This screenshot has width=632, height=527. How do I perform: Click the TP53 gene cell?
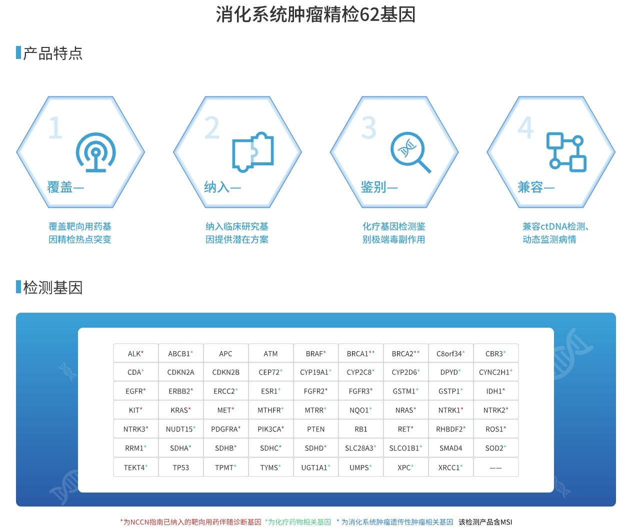(x=180, y=468)
